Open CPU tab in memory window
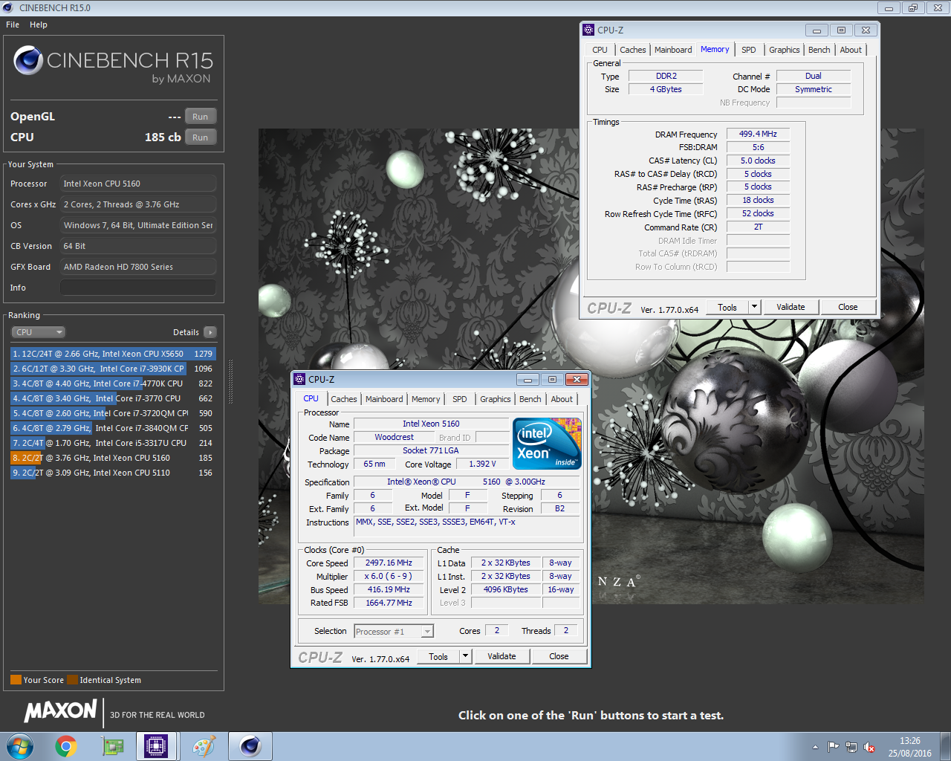The image size is (951, 761). 600,50
